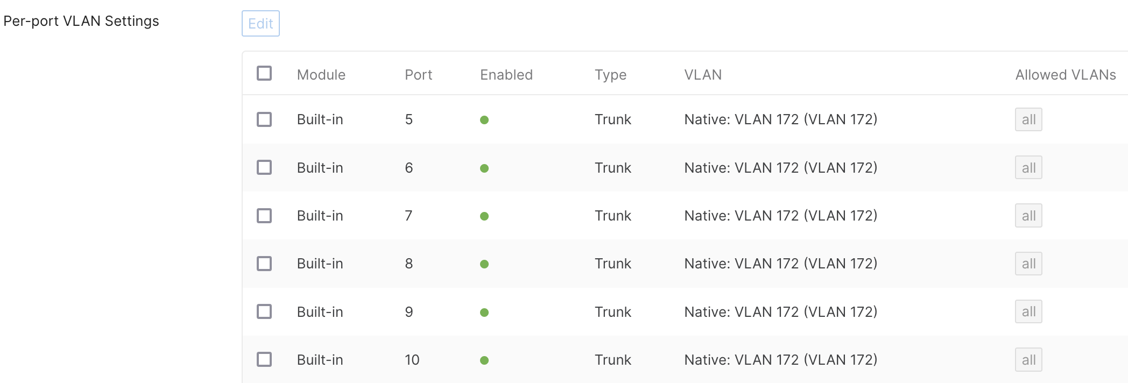The image size is (1128, 383).
Task: Click the Edit button for per-port VLAN settings
Action: (x=260, y=24)
